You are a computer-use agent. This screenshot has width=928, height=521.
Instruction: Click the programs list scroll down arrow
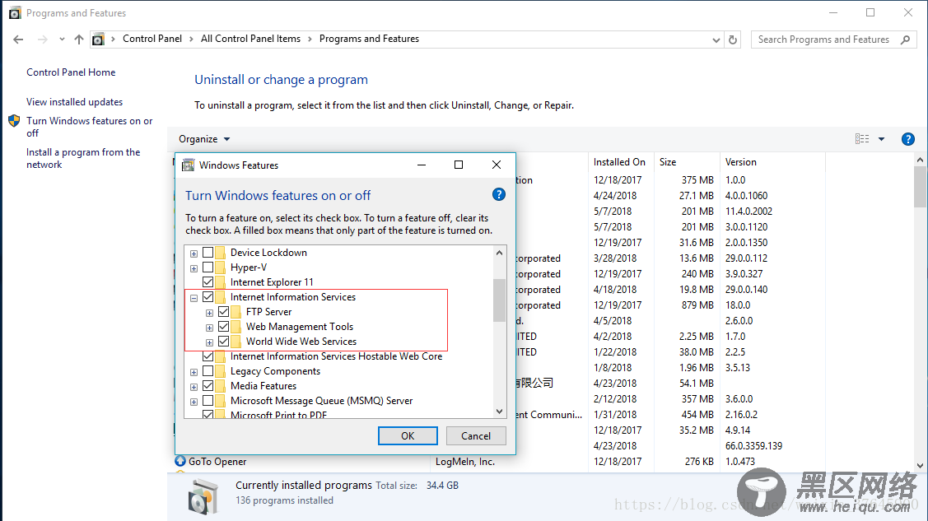[x=920, y=465]
